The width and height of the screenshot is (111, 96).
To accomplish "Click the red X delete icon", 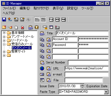I will [x=22, y=27].
